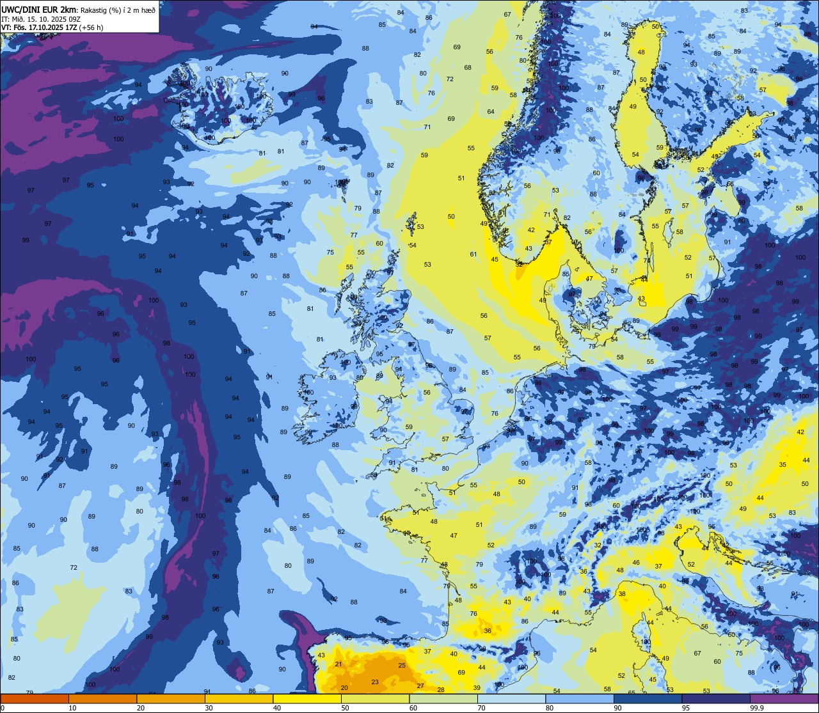The image size is (819, 713).
Task: Click the humidity value 21 over Spain
Action: click(x=338, y=664)
